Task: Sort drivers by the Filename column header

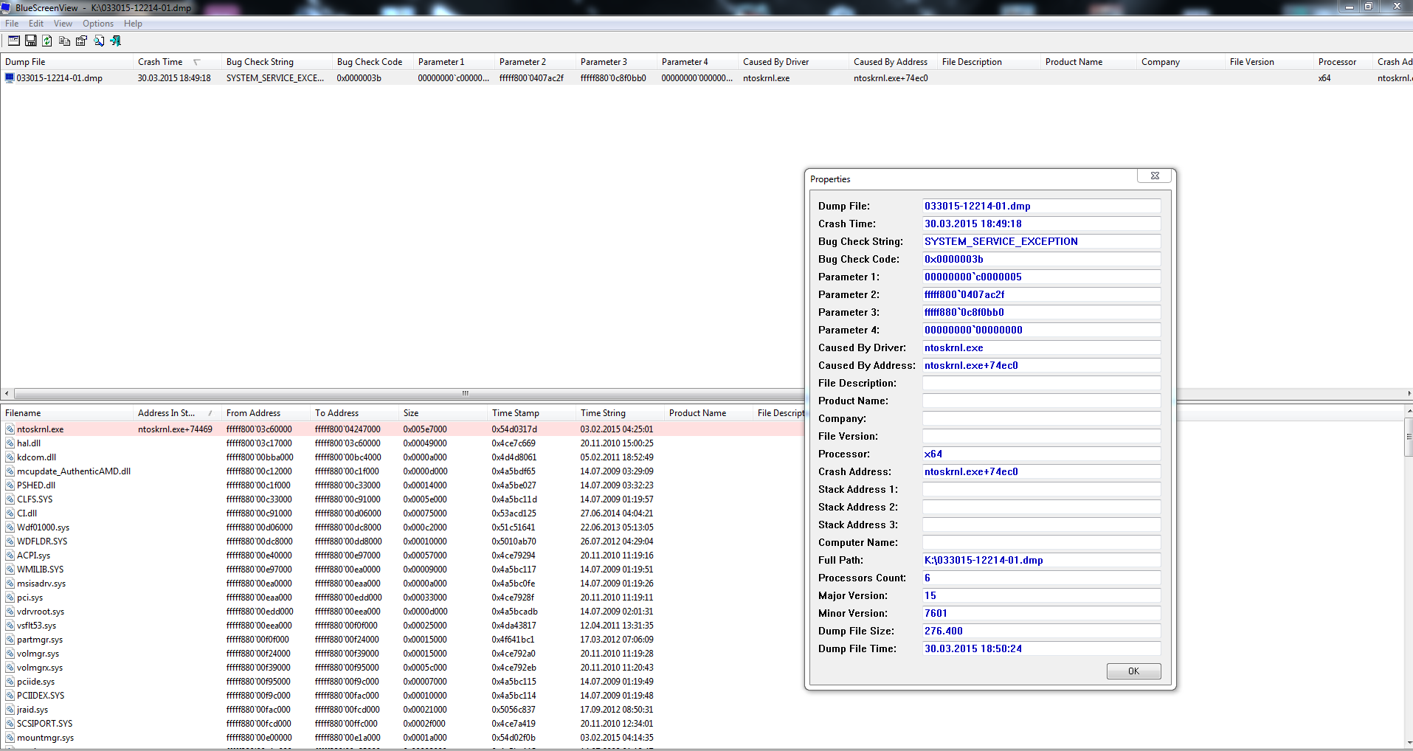Action: tap(66, 413)
